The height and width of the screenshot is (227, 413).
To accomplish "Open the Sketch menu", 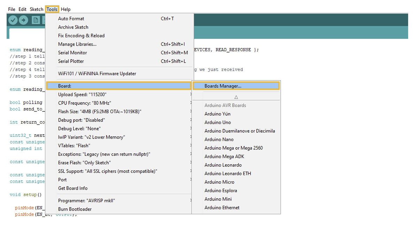I will (36, 9).
